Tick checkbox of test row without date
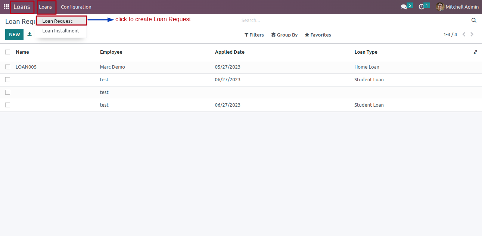Viewport: 482px width, 236px height. [x=7, y=92]
